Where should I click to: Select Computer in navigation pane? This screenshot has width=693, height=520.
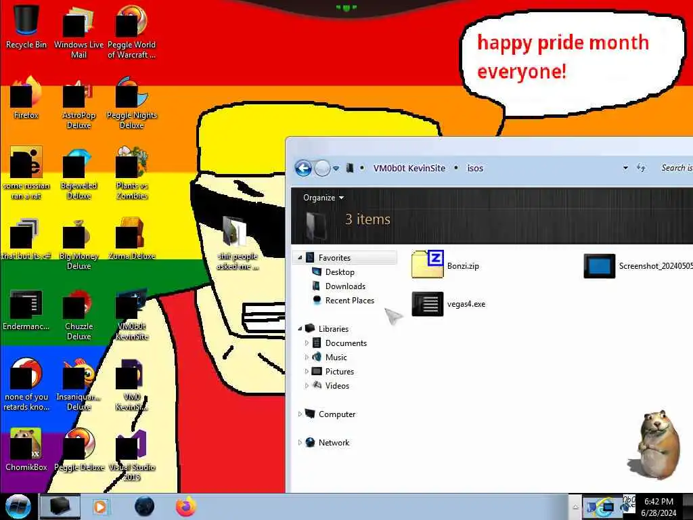tap(337, 414)
